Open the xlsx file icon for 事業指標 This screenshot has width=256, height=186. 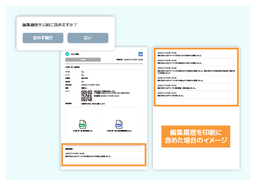(82, 124)
